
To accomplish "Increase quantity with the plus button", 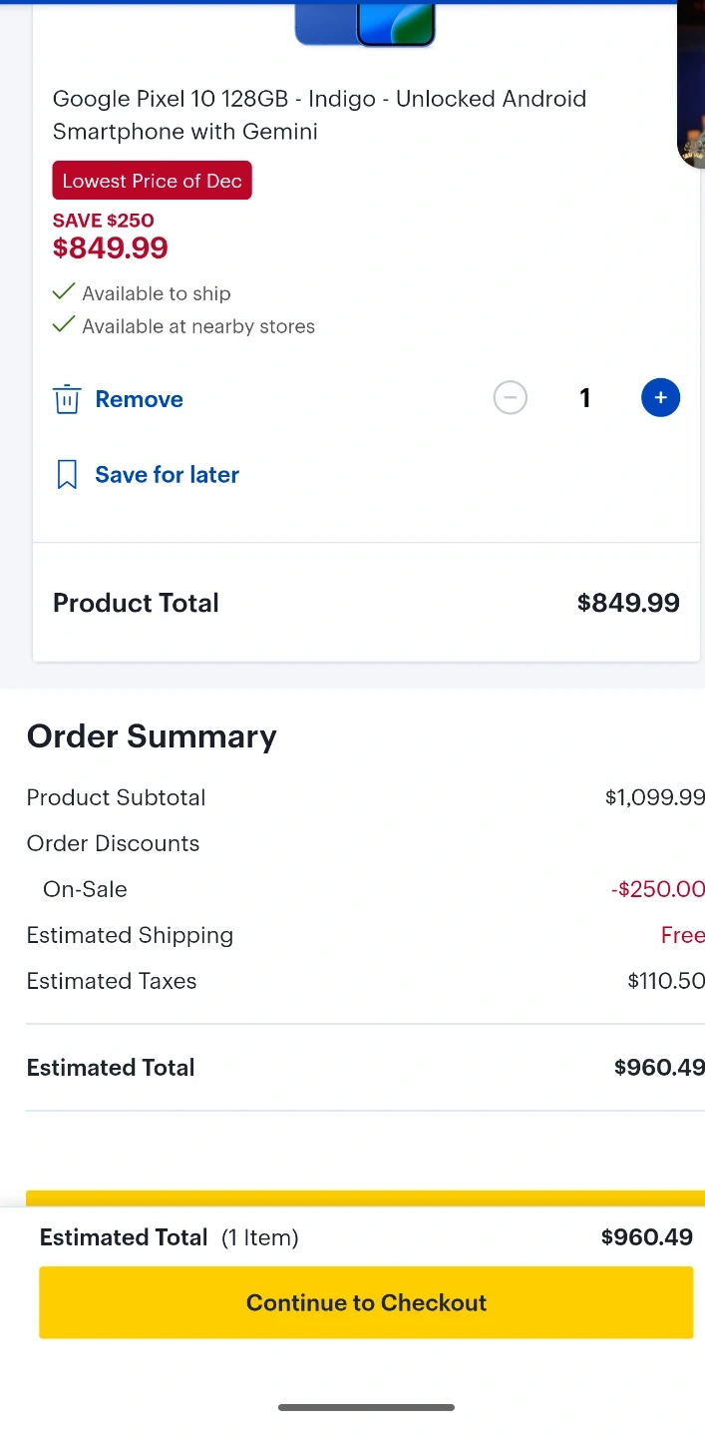I will (x=660, y=398).
